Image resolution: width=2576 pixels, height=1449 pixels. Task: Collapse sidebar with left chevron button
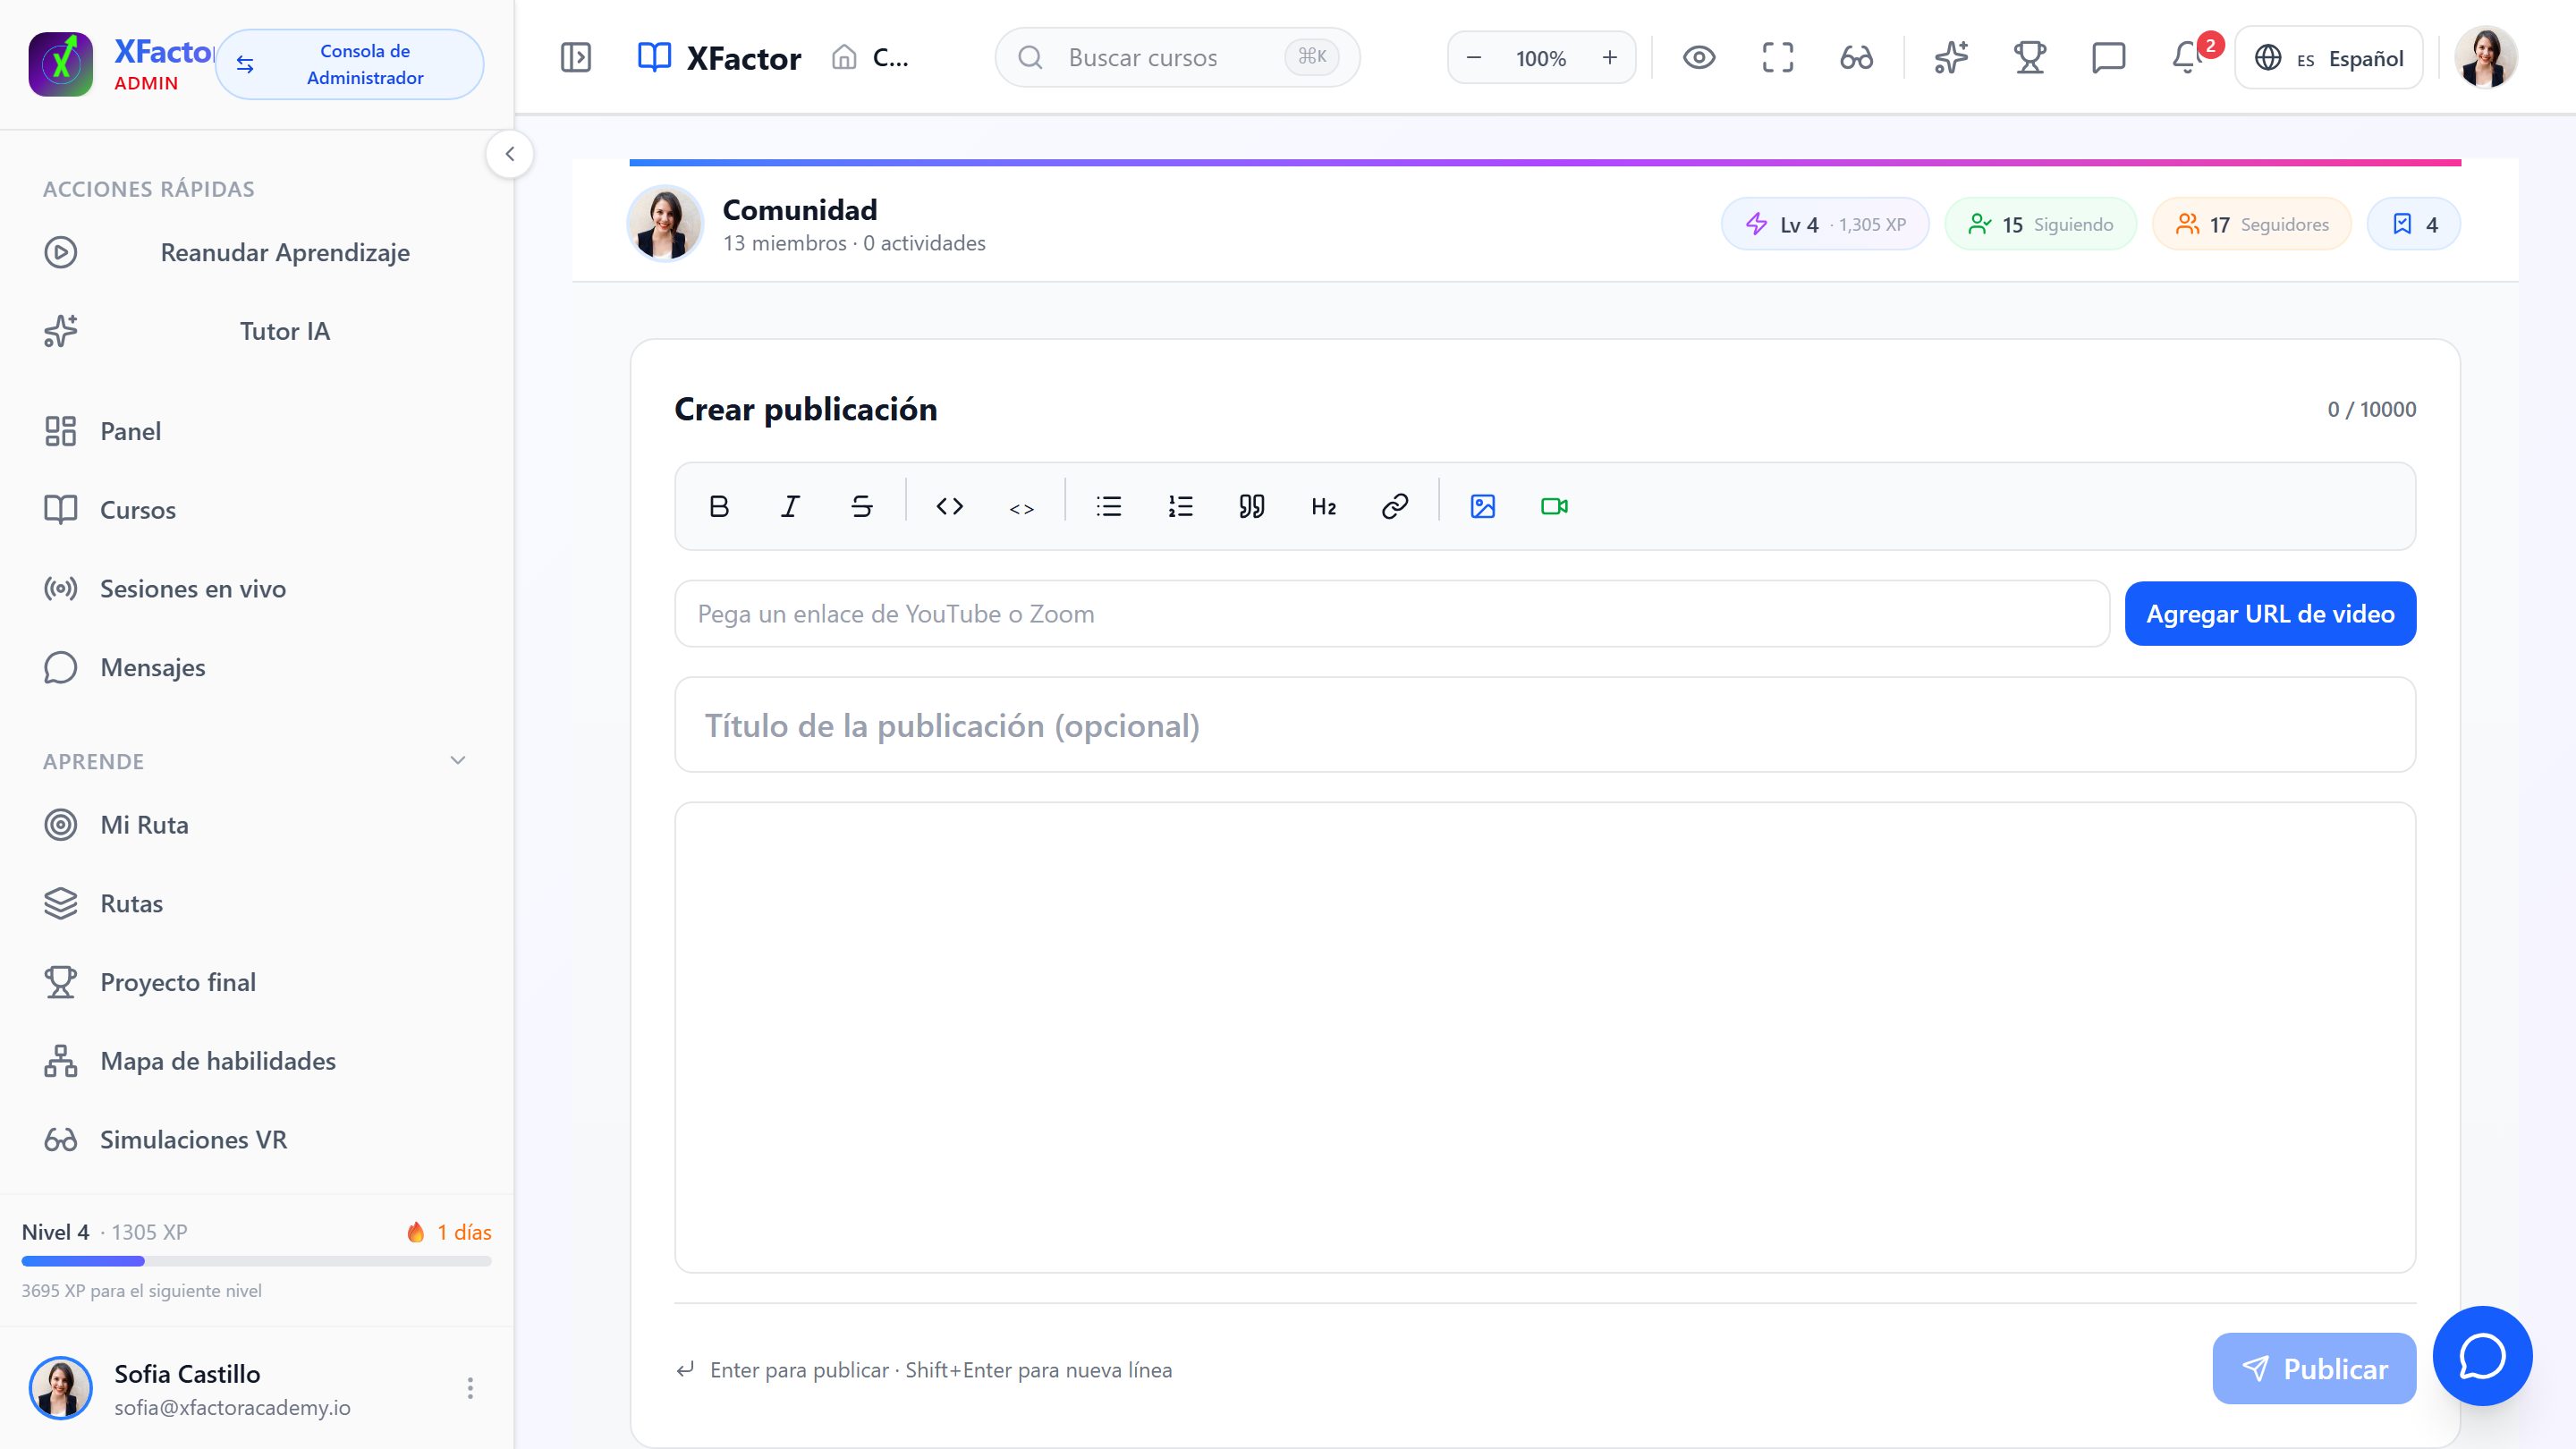[510, 154]
